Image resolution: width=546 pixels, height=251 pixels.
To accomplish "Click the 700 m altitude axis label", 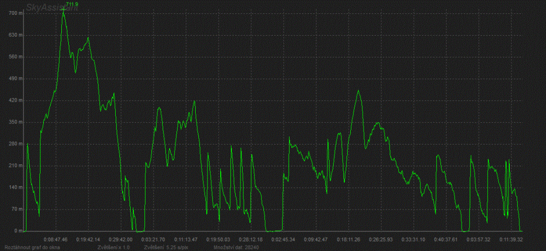I will [x=12, y=13].
